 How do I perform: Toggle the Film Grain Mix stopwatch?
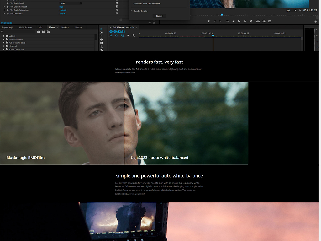pos(8,13)
